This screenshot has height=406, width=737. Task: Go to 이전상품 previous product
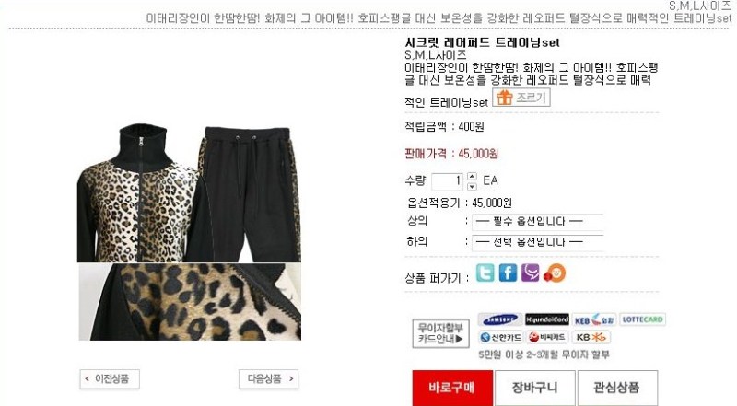coord(110,378)
